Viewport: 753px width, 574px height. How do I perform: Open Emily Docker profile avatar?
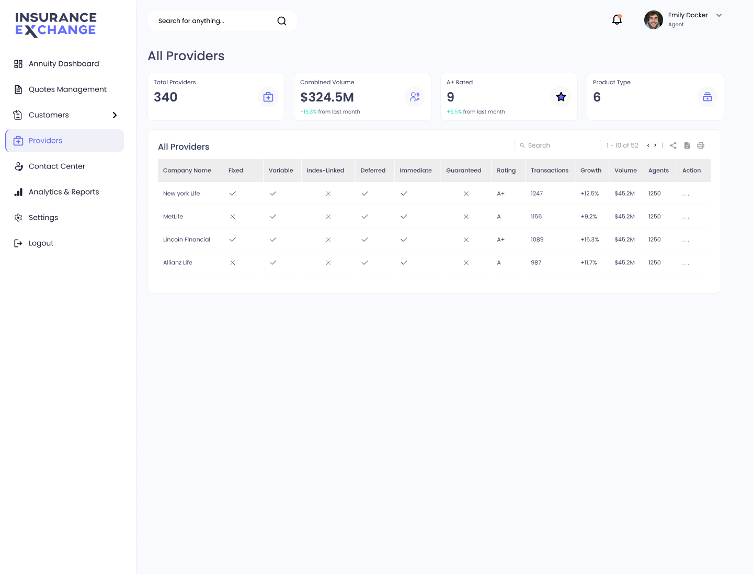pyautogui.click(x=654, y=20)
